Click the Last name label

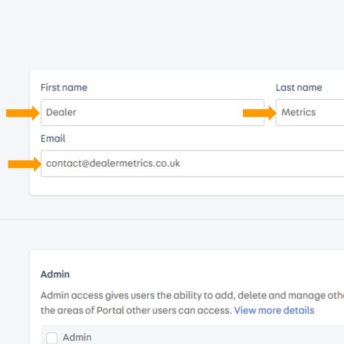click(299, 87)
